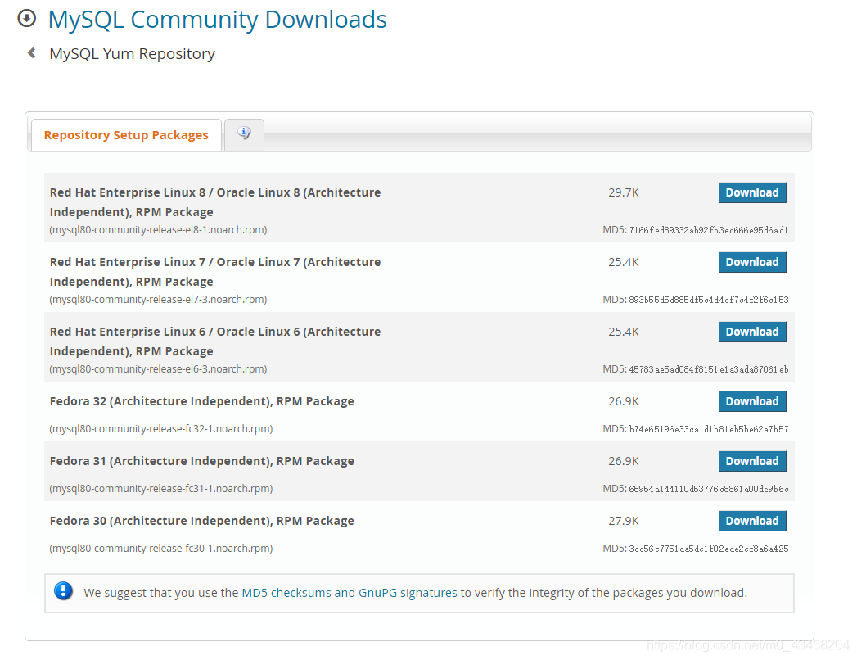Click the back arrow beside MySQL Yum Repository
The height and width of the screenshot is (660, 857).
click(x=32, y=53)
